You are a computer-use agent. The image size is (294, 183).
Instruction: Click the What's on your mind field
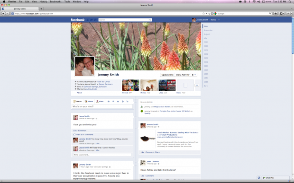pos(102,106)
